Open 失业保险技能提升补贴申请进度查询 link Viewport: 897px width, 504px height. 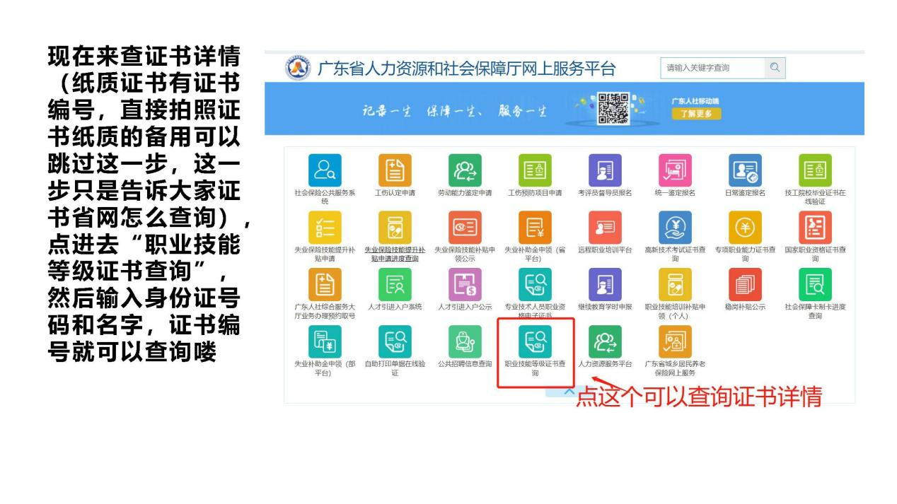click(x=394, y=254)
